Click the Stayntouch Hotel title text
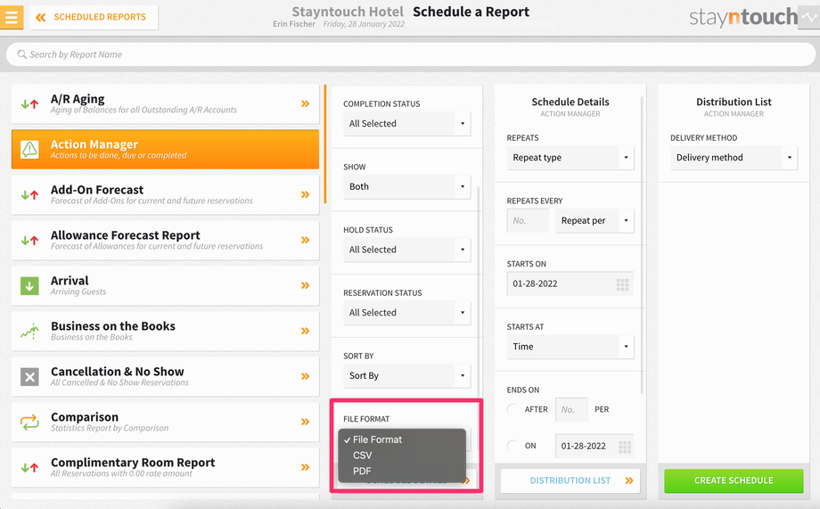 pos(348,12)
